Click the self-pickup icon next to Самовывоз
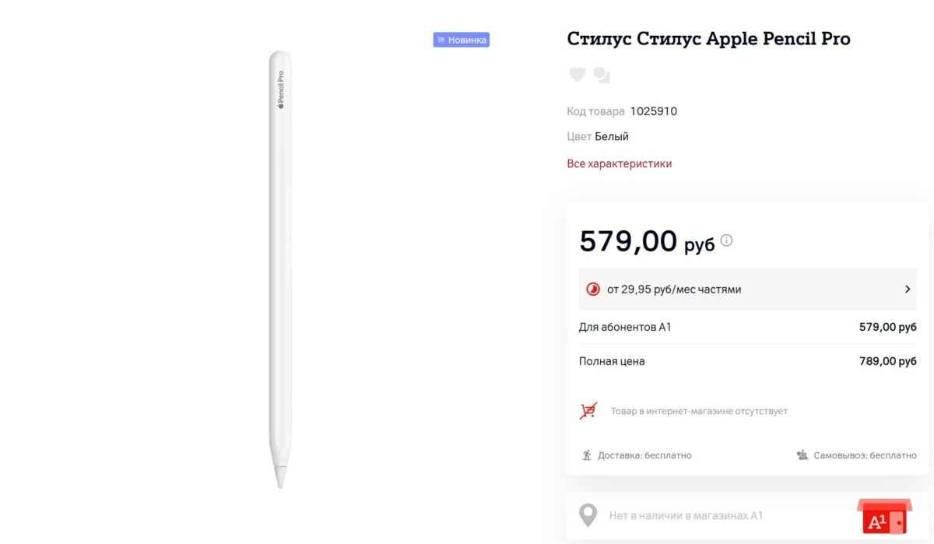The image size is (934, 544). [802, 455]
